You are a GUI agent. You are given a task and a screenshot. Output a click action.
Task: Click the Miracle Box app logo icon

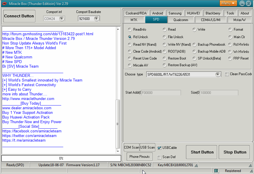point(4,3)
